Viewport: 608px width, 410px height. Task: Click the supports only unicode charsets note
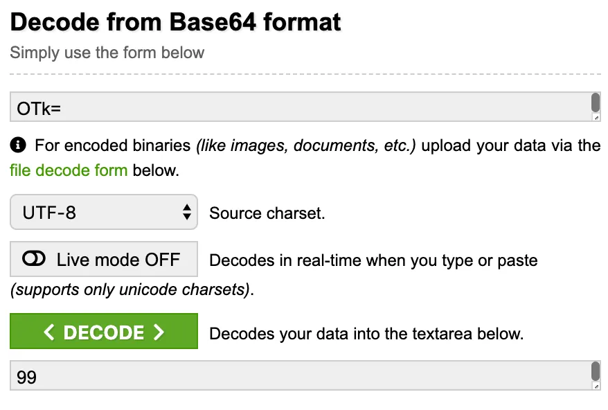pos(132,289)
